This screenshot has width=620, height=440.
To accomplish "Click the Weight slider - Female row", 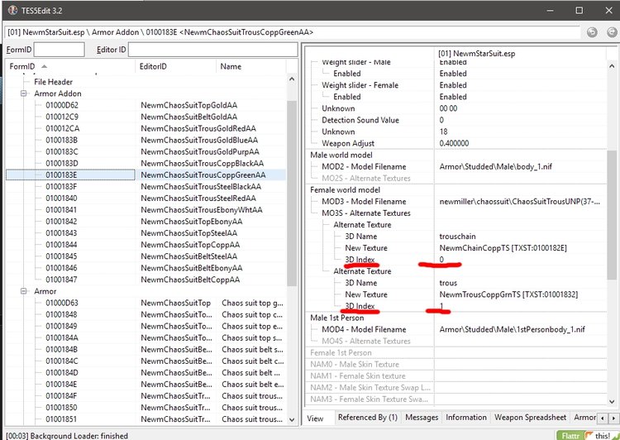I will (456, 85).
